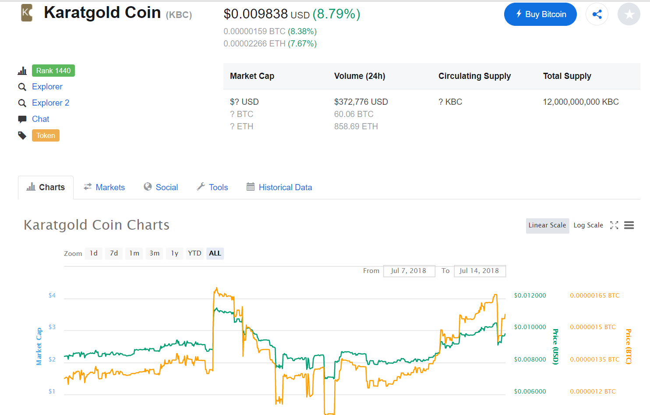Click the 60.06 BTC volume value
Viewport: 650px width, 415px height.
(354, 114)
